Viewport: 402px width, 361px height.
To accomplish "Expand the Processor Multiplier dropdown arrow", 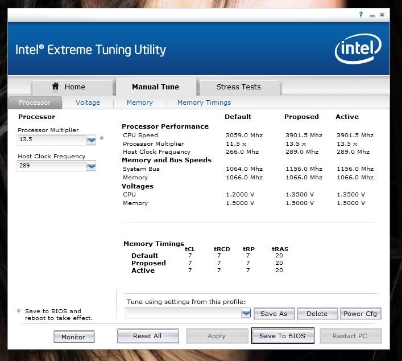I will (x=91, y=140).
